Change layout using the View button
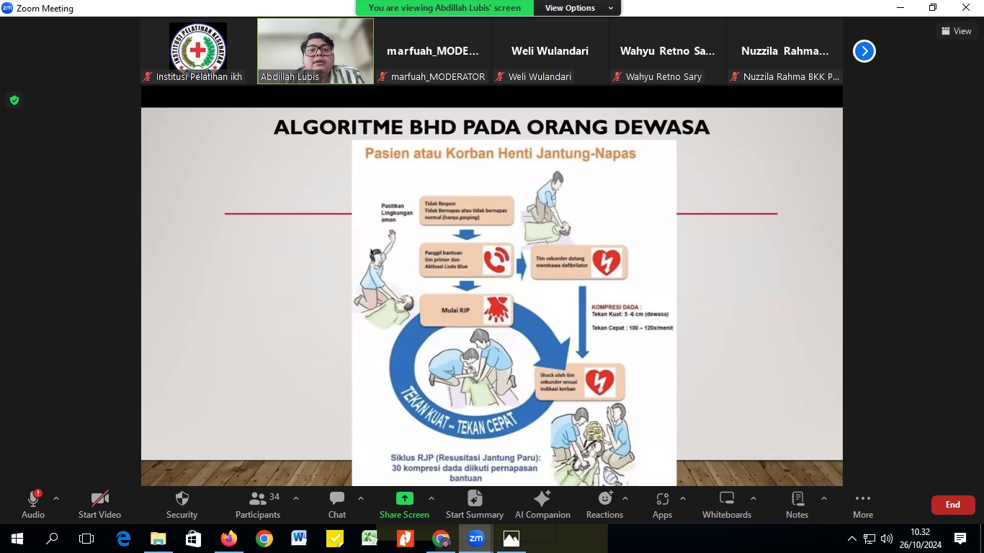Image resolution: width=984 pixels, height=553 pixels. [957, 31]
